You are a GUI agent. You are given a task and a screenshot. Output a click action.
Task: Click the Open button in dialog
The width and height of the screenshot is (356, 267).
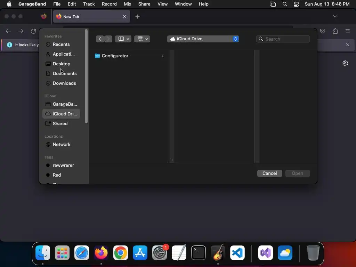[298, 173]
